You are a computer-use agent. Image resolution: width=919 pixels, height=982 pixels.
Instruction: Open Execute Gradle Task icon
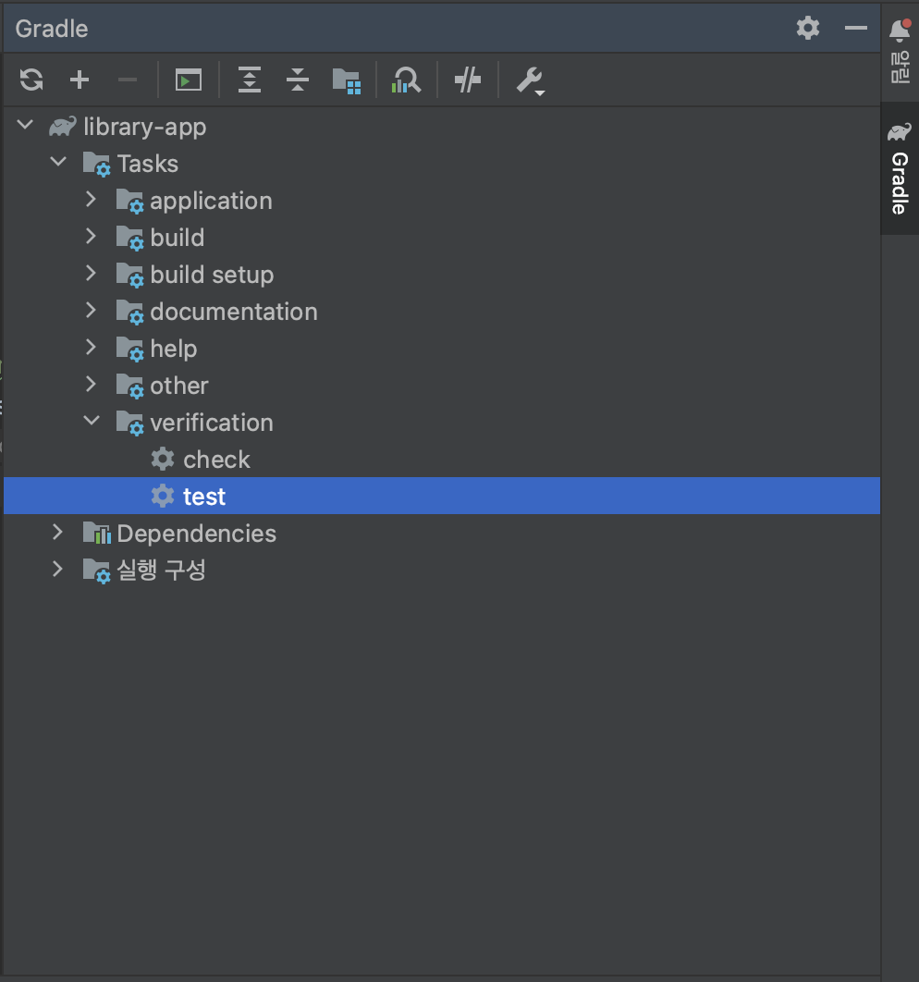tap(189, 80)
